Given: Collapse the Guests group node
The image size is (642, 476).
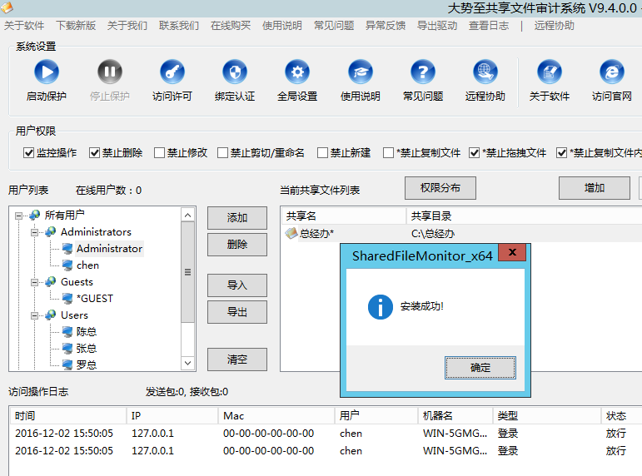Looking at the screenshot, I should click(36, 282).
